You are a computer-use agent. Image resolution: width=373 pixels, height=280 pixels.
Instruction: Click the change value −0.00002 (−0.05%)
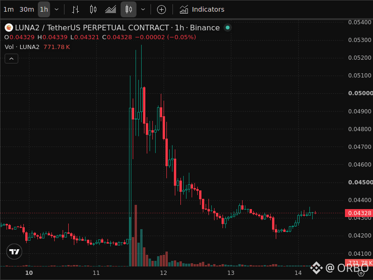click(165, 37)
